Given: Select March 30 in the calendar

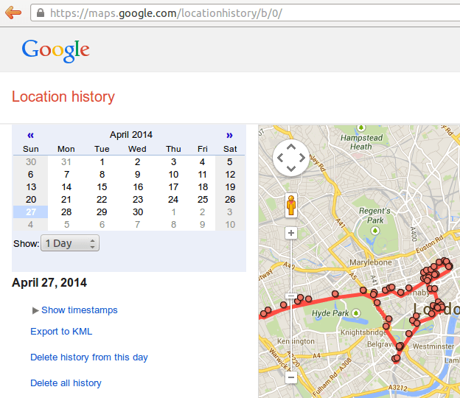Looking at the screenshot, I should tap(30, 162).
